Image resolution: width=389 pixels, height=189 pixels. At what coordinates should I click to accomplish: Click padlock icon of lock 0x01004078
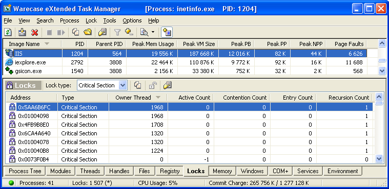(12, 142)
